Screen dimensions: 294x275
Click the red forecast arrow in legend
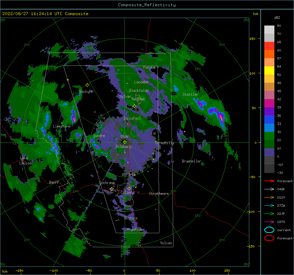click(269, 181)
